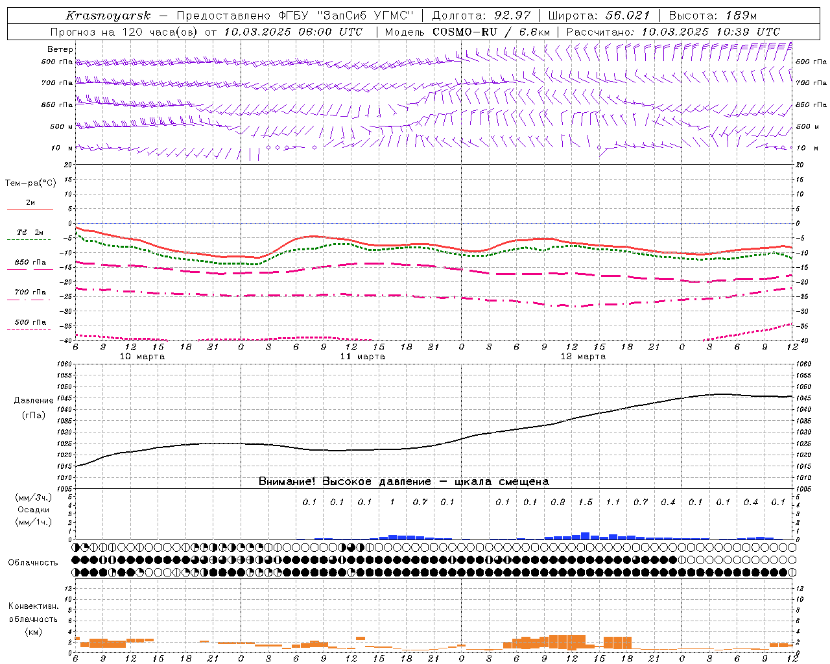Click the 'Осадки' precipitation label
This screenshot has height=664, width=830.
[34, 510]
